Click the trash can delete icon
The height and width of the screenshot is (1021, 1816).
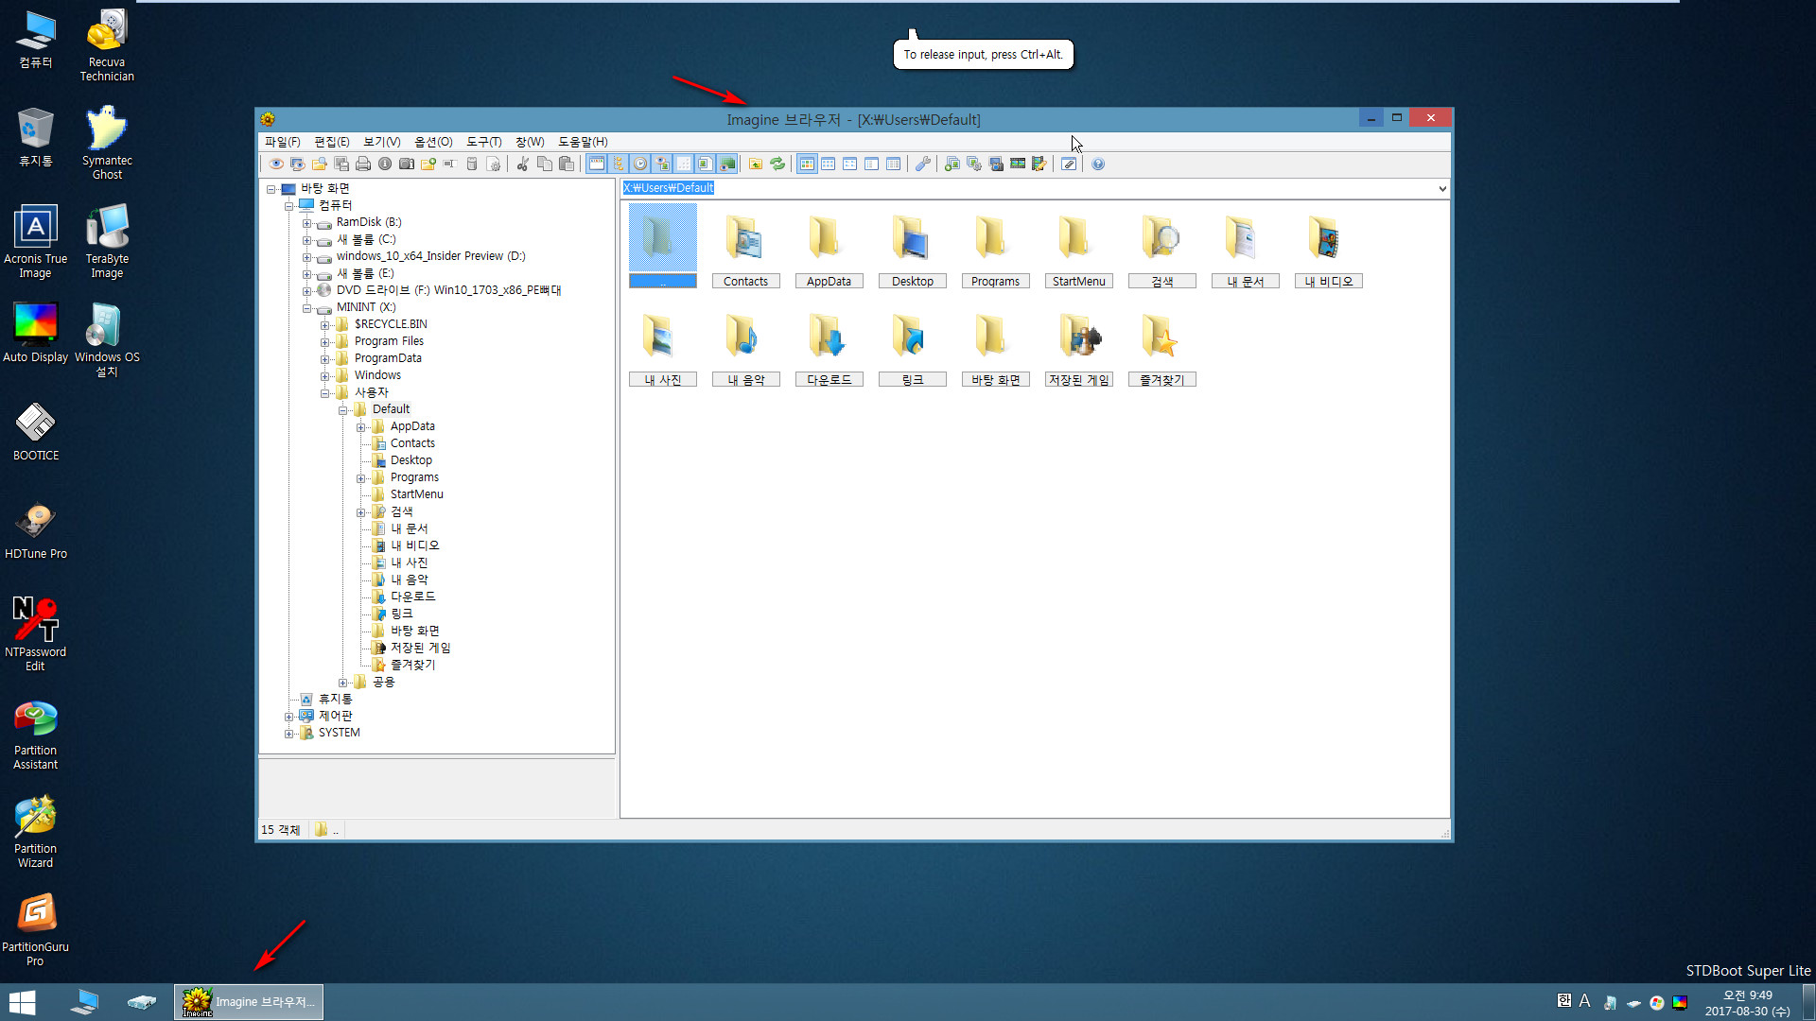tap(472, 164)
